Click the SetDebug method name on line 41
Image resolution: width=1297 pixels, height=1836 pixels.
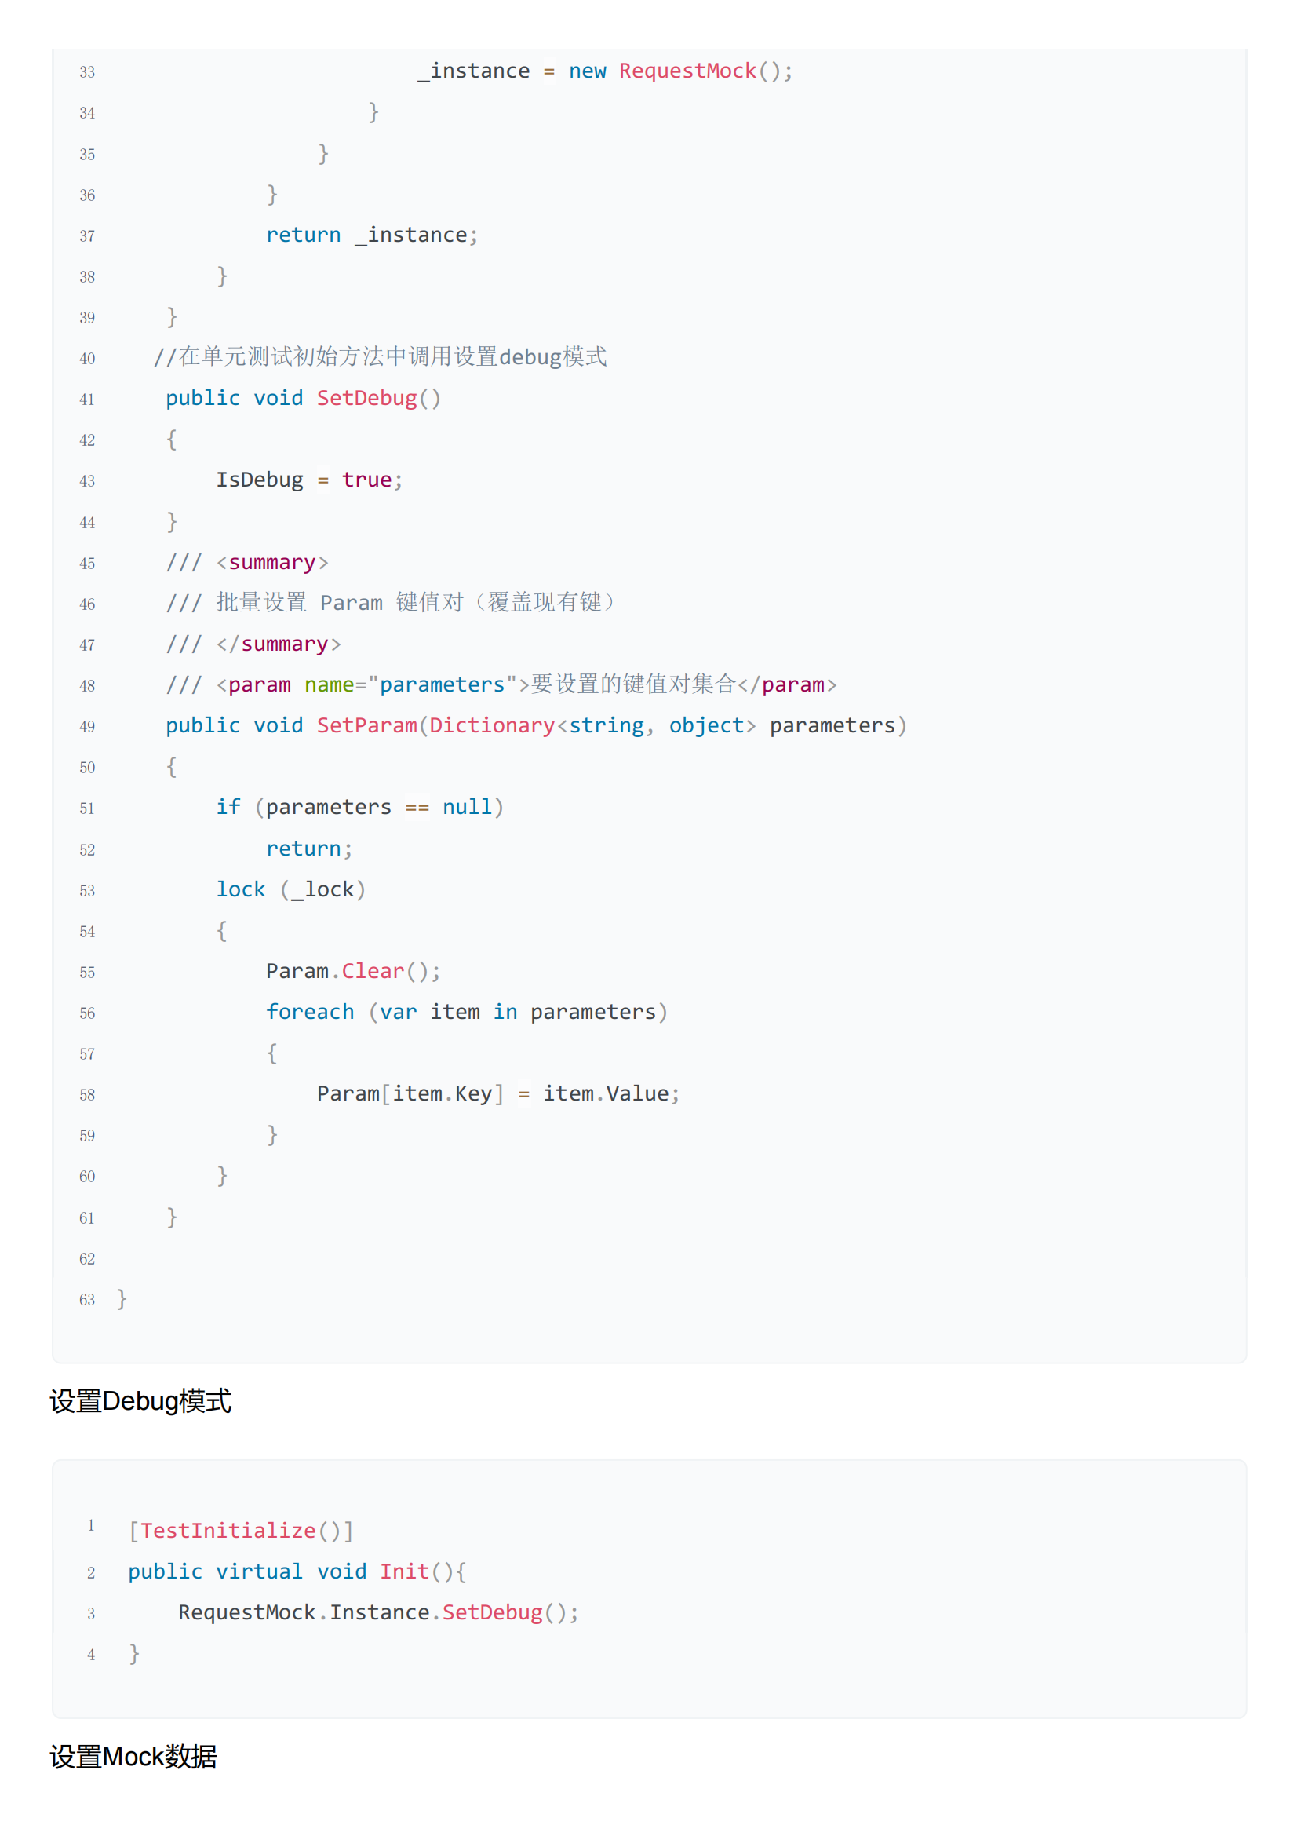pos(366,398)
